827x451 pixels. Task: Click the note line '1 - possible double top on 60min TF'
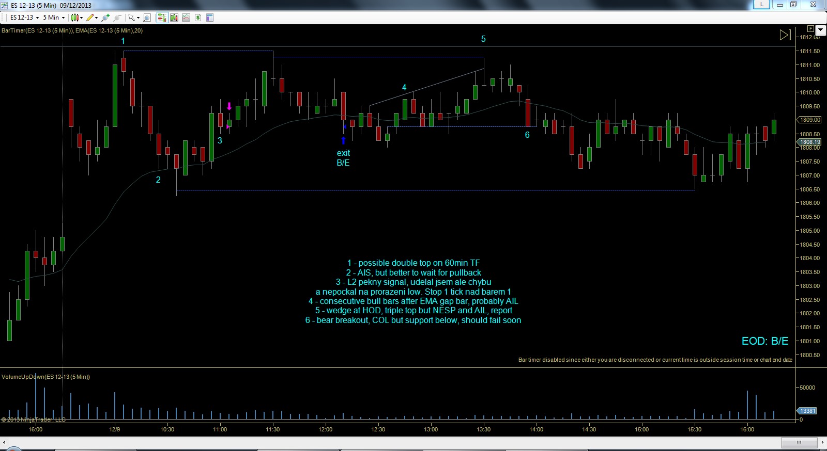tap(413, 263)
